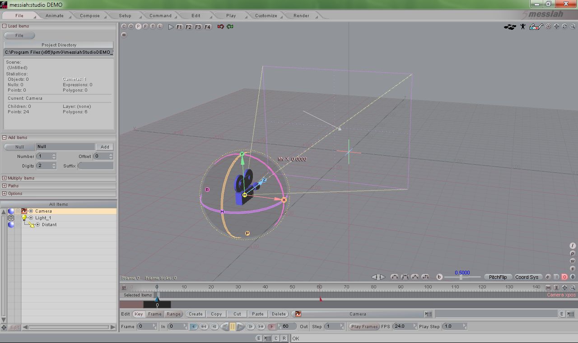Image resolution: width=578 pixels, height=343 pixels.
Task: Click the move-arrows icon beside the Edit button
Action: [4, 328]
